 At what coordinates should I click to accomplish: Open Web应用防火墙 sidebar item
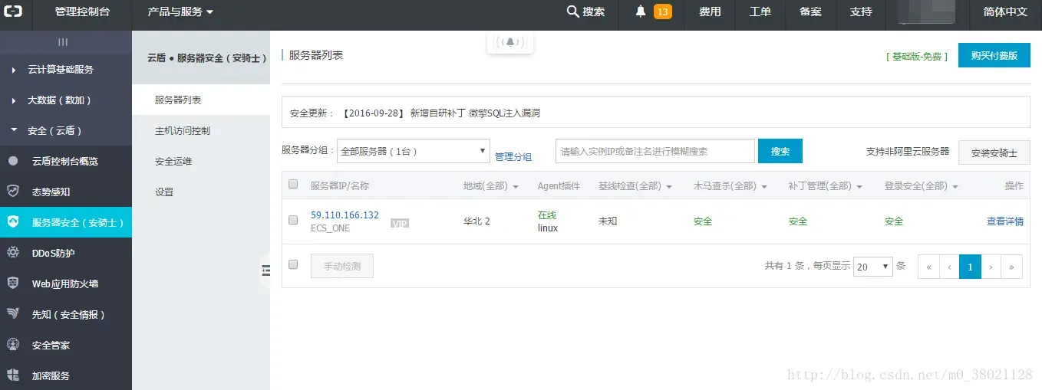tap(66, 283)
